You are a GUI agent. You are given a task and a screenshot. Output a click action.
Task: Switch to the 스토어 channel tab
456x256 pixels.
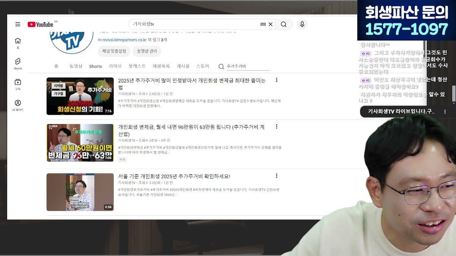[x=203, y=66]
